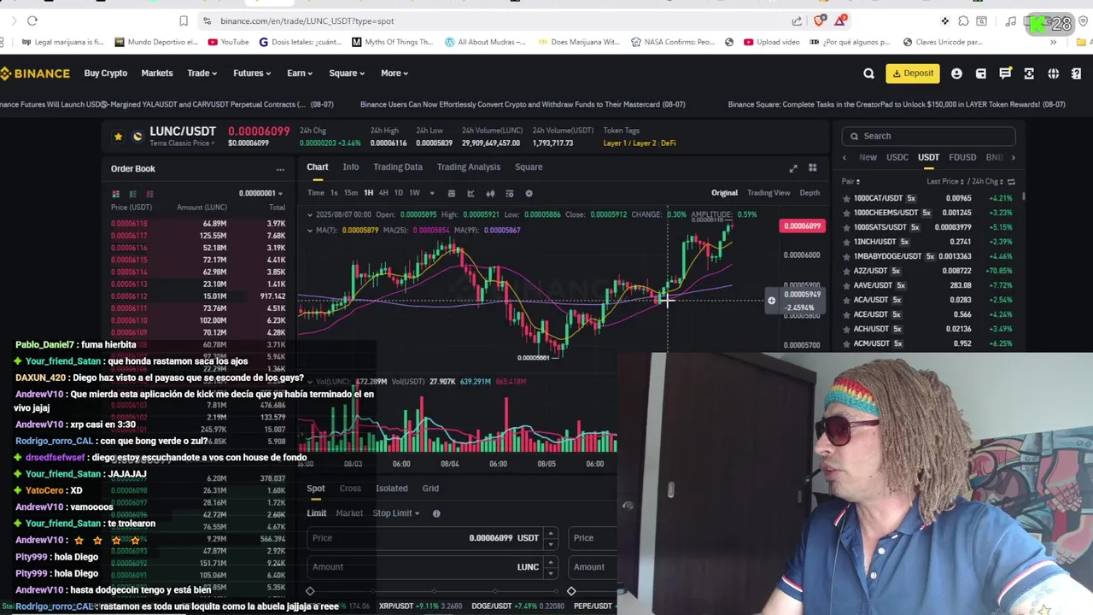Open more time intervals dropdown

click(x=432, y=194)
